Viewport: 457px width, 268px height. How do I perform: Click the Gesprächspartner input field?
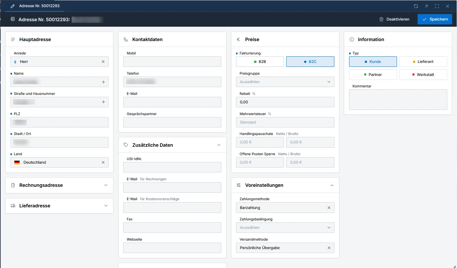point(172,122)
